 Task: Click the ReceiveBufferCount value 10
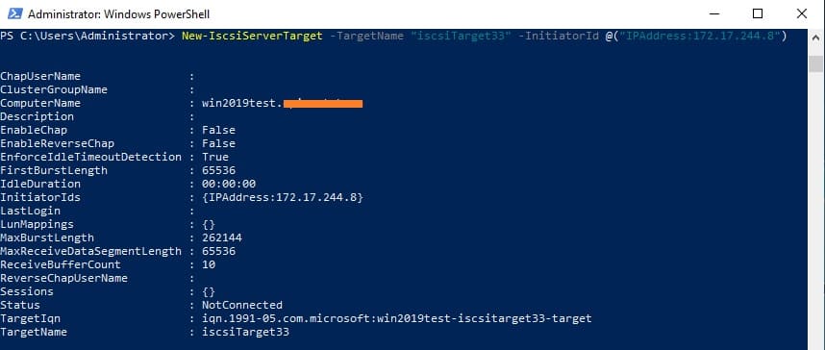[x=209, y=264]
